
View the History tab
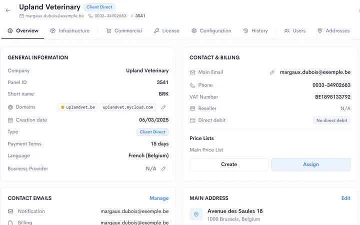[255, 31]
